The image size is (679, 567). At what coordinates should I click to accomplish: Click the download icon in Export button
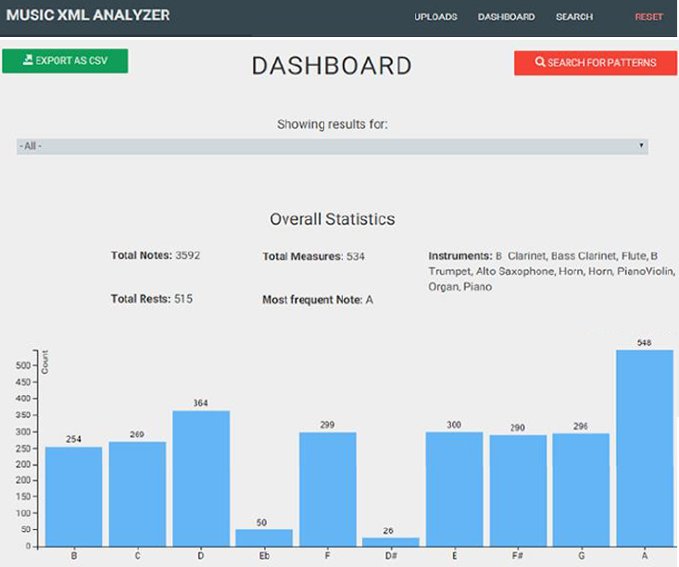[28, 60]
